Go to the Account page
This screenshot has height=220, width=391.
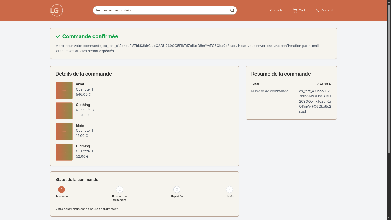click(327, 10)
